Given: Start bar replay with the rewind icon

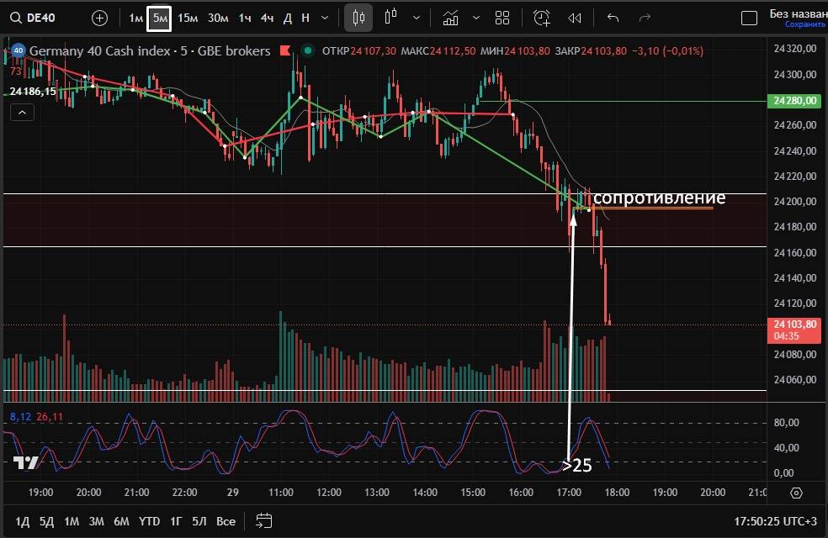Looking at the screenshot, I should pos(575,18).
